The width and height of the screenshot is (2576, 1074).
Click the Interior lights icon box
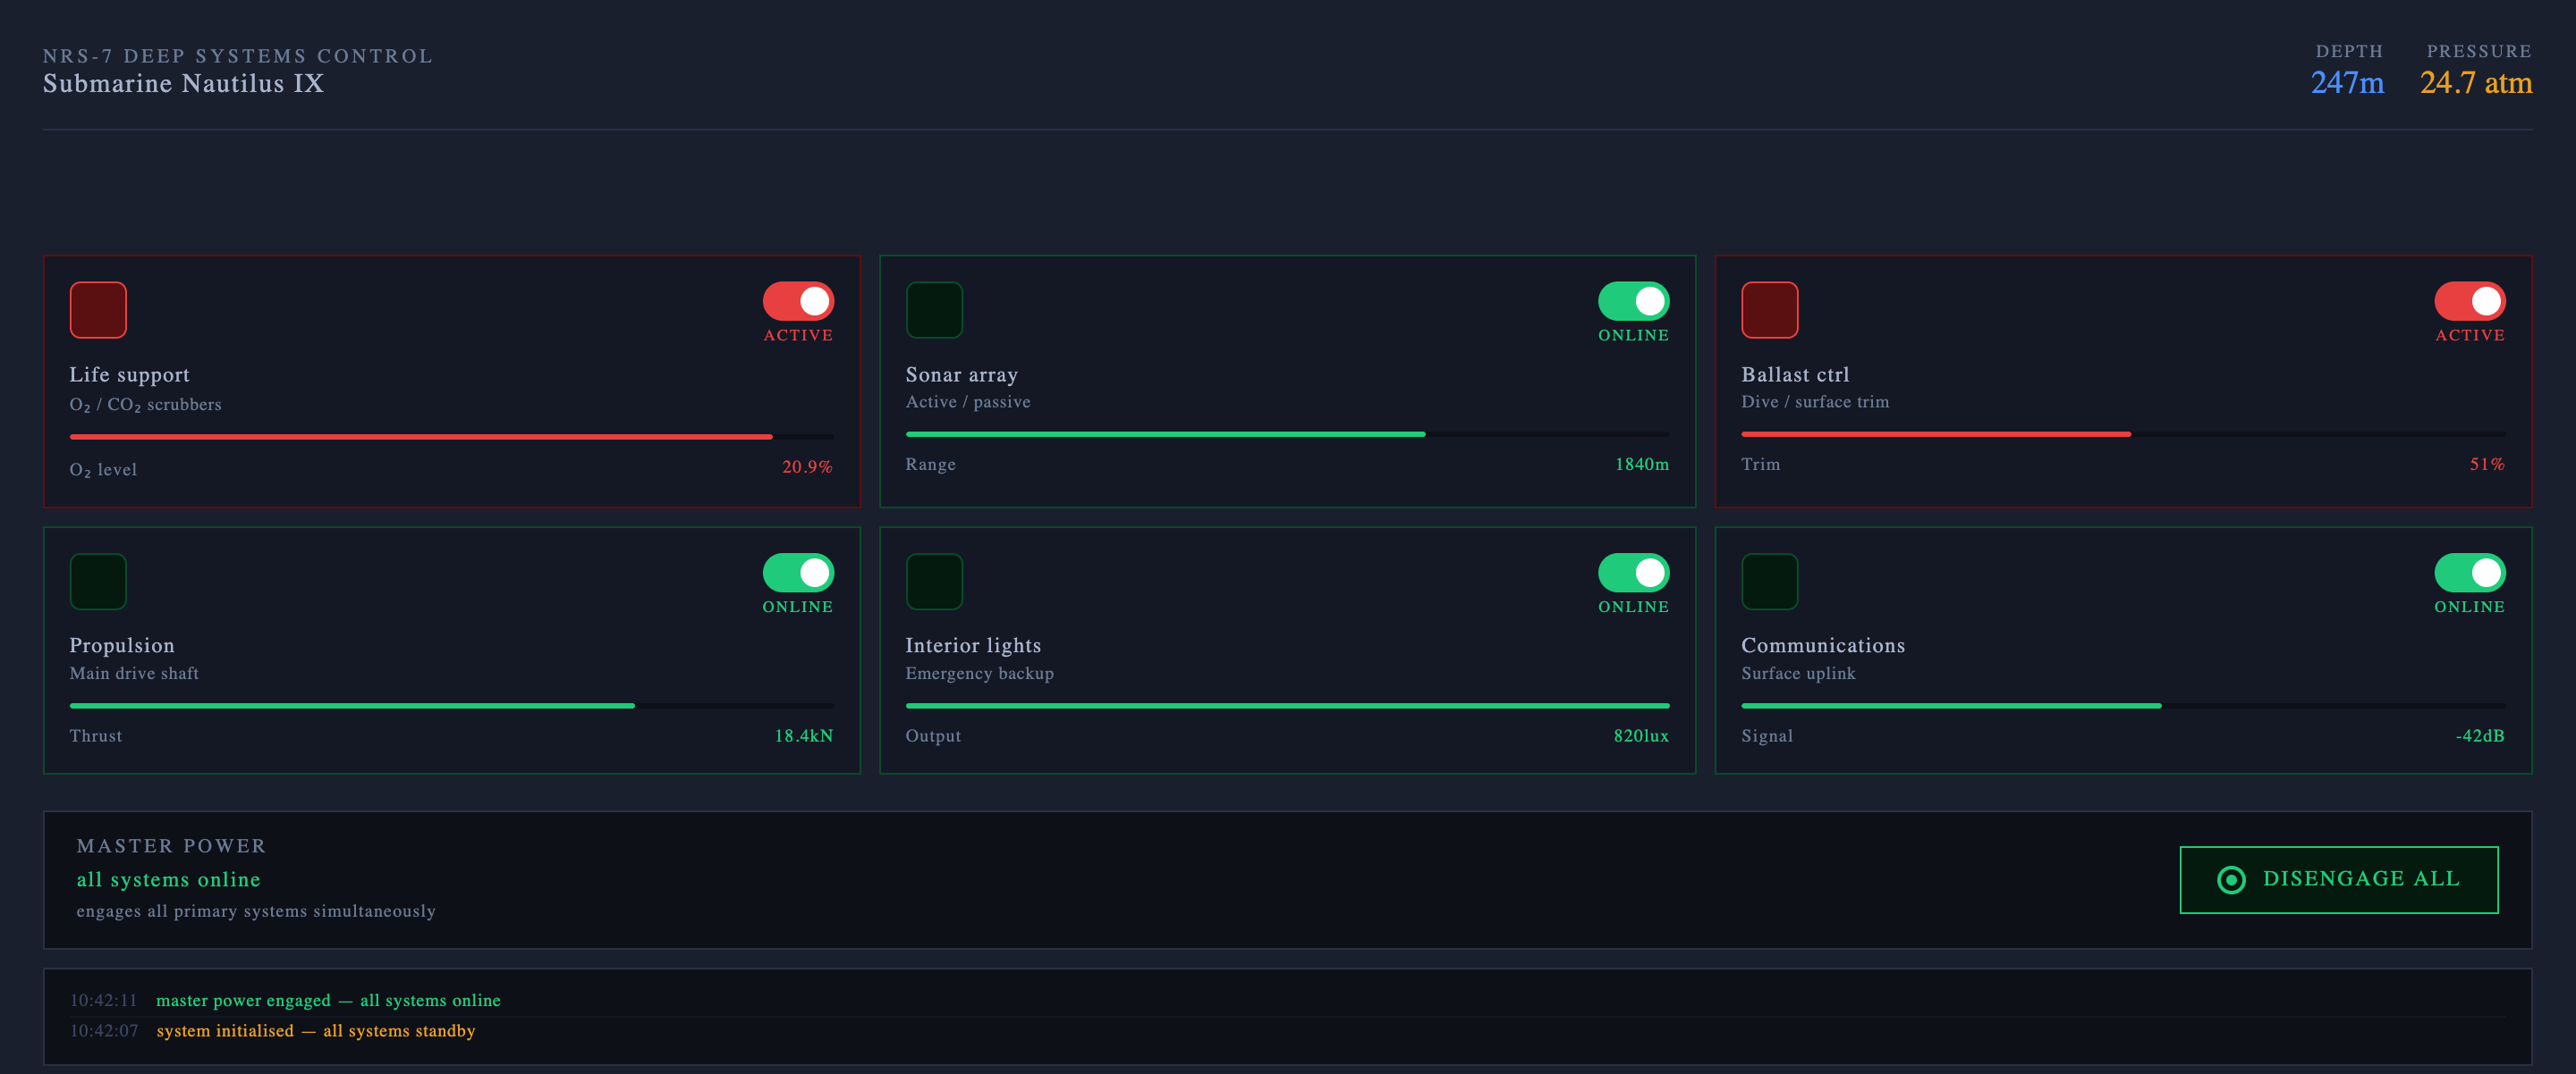934,582
